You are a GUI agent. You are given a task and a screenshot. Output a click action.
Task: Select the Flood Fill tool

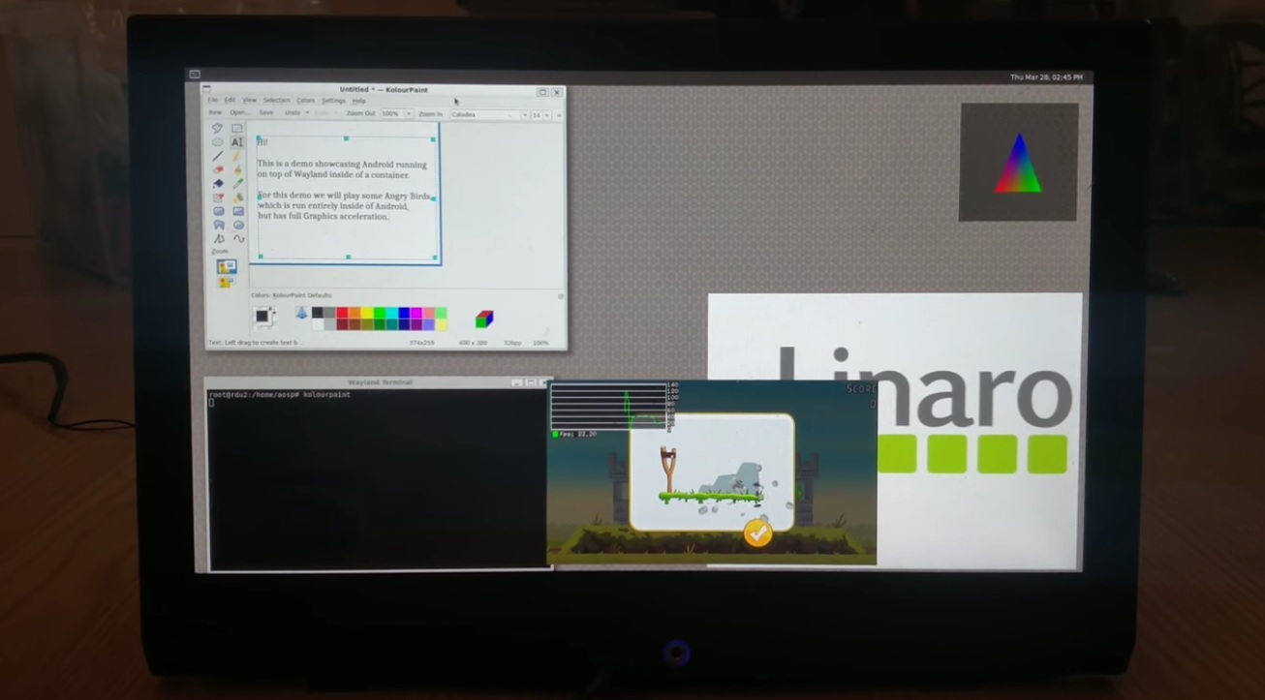pos(218,183)
